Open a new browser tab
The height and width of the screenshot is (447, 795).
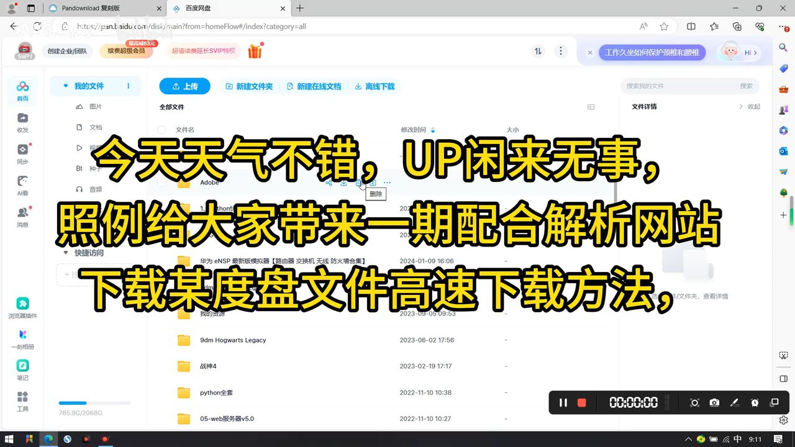(x=300, y=8)
